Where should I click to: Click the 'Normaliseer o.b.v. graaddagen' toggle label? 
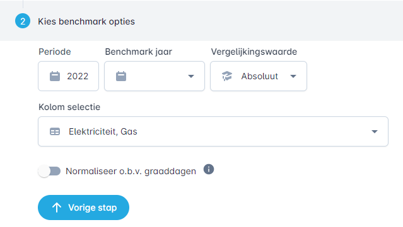pos(131,171)
